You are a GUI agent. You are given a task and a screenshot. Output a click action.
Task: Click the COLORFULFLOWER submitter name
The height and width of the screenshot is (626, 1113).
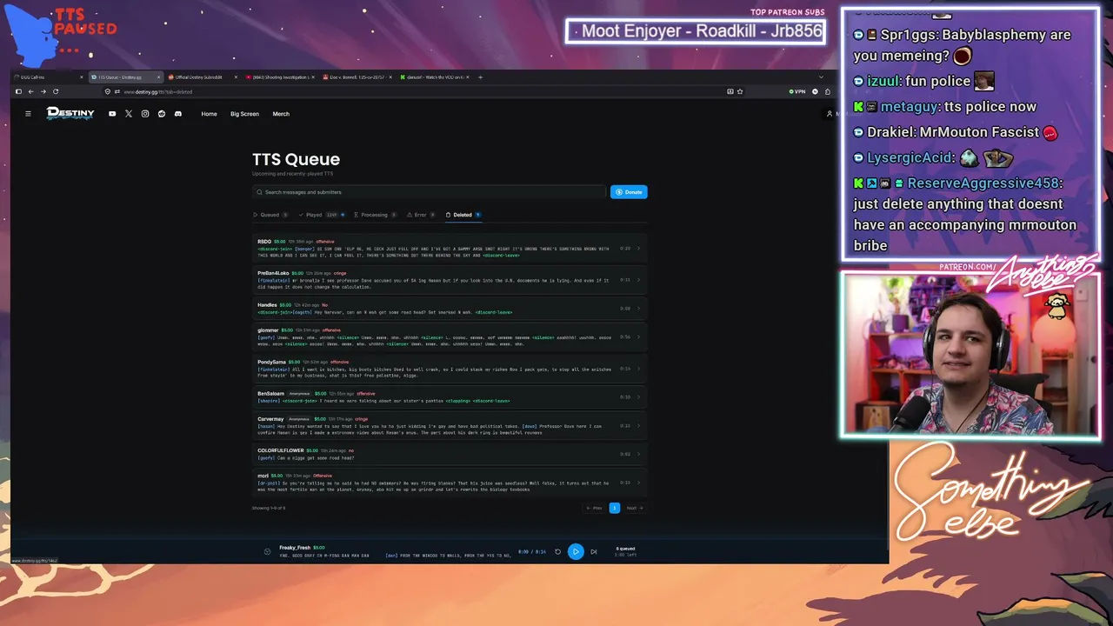tap(281, 450)
